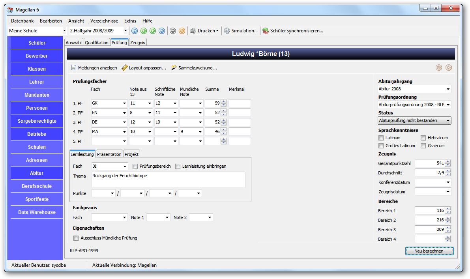Adjust Durchschnitt value stepper

coord(448,172)
